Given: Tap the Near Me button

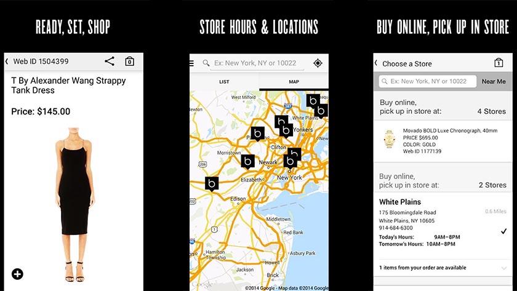Looking at the screenshot, I should (494, 81).
